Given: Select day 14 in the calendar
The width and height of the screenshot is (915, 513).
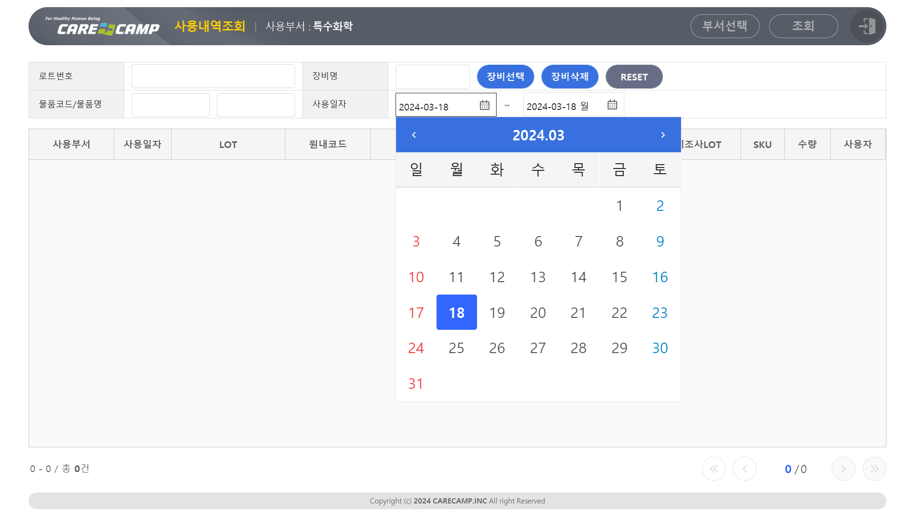Looking at the screenshot, I should 579,277.
